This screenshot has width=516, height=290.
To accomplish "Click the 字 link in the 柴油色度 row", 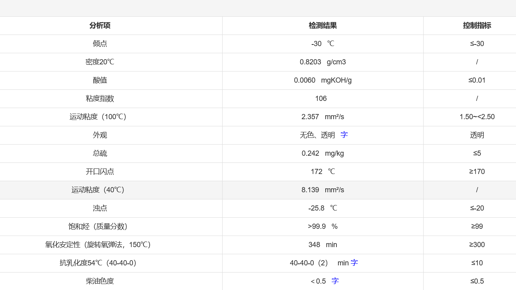I will [x=335, y=281].
